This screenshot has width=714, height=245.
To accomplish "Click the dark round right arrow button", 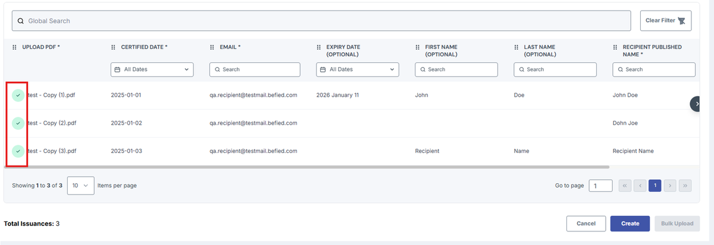I will [696, 104].
